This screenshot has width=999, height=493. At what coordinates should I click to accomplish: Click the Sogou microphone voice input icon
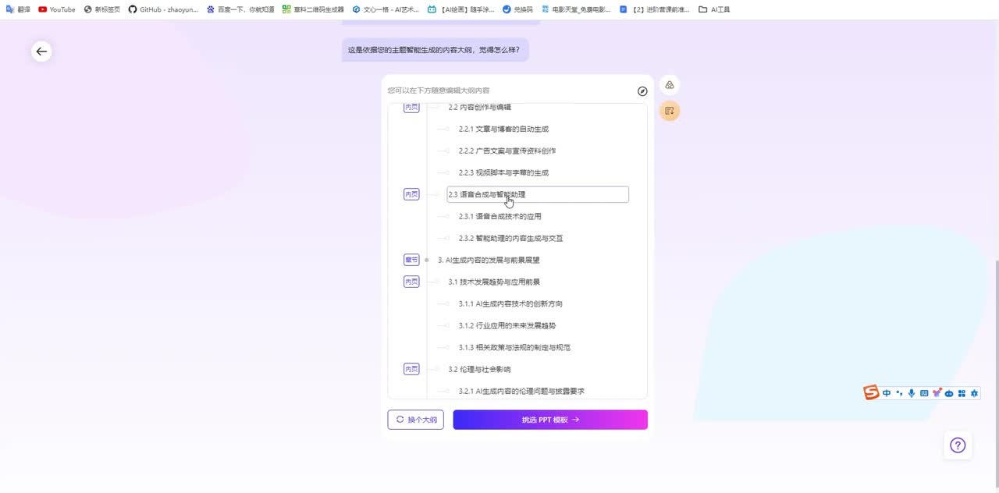coord(912,393)
